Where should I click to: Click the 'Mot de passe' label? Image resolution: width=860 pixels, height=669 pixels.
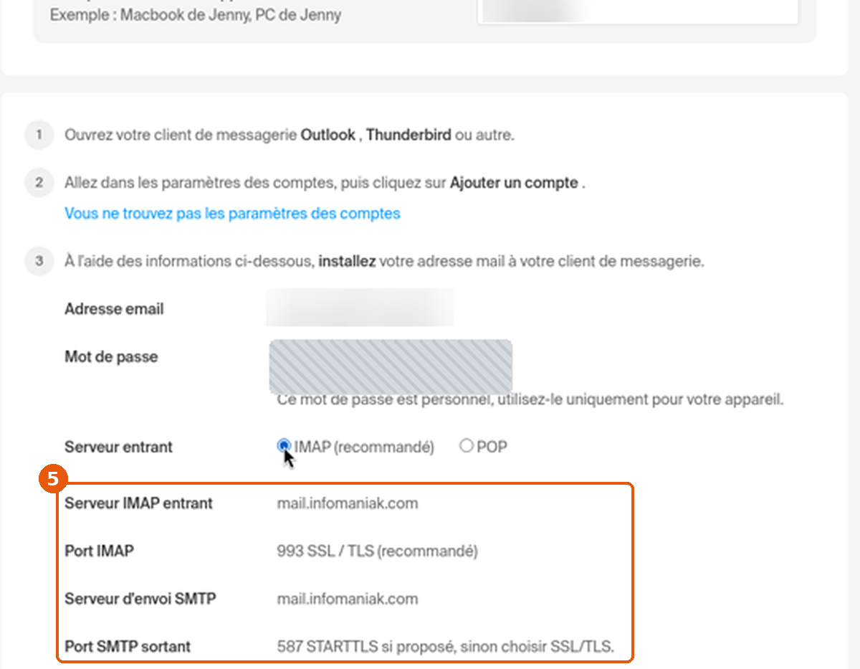(111, 356)
